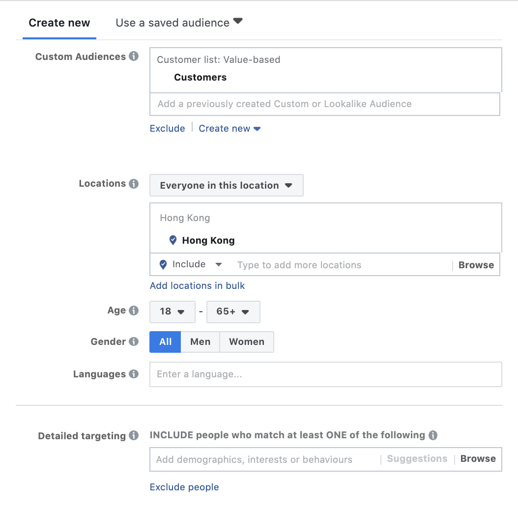Open the maximum age 65+ dropdown
Screen dimensions: 518x509
pyautogui.click(x=233, y=311)
